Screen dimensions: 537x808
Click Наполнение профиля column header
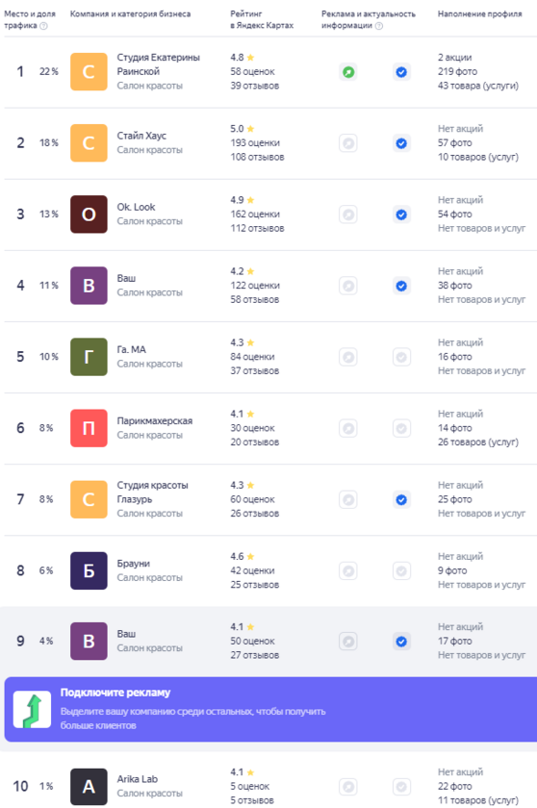[480, 13]
